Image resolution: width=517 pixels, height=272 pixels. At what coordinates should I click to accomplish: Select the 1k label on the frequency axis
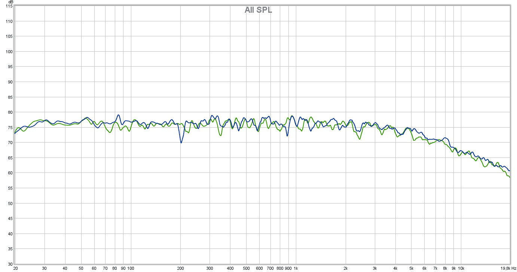pyautogui.click(x=296, y=268)
